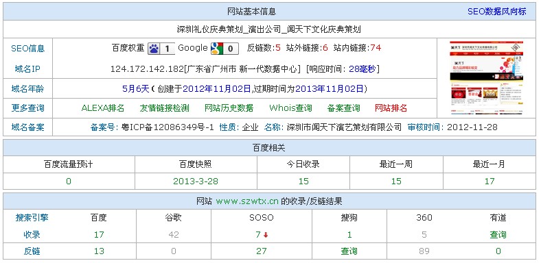Click Sogou 收录 count 1
Screen dimensions: 541x263
(x=349, y=235)
